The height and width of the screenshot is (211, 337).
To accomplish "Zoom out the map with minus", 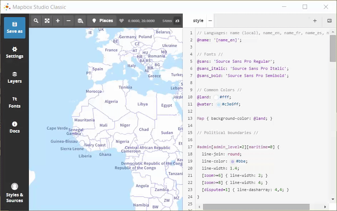I will 69,21.
